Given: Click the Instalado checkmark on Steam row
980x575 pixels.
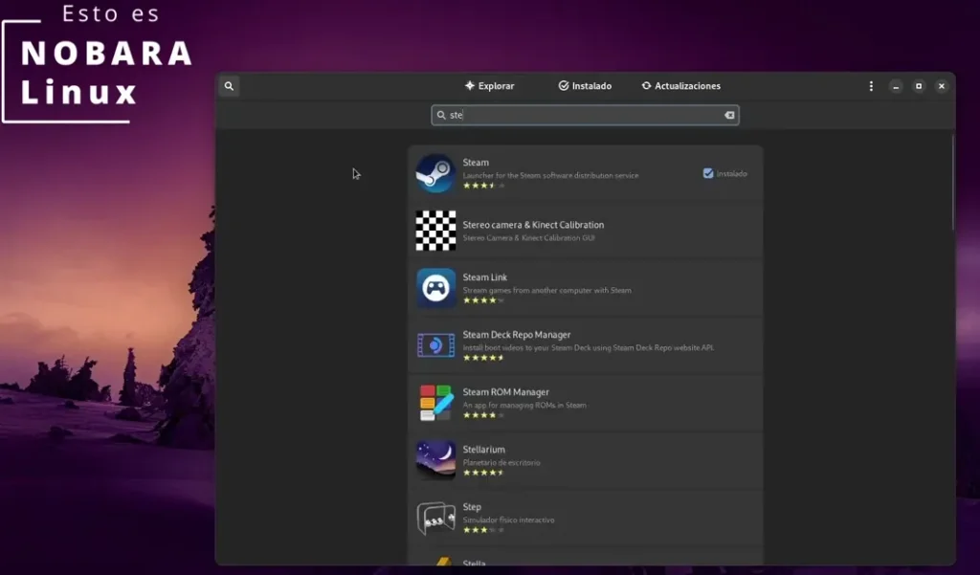Looking at the screenshot, I should click(708, 174).
